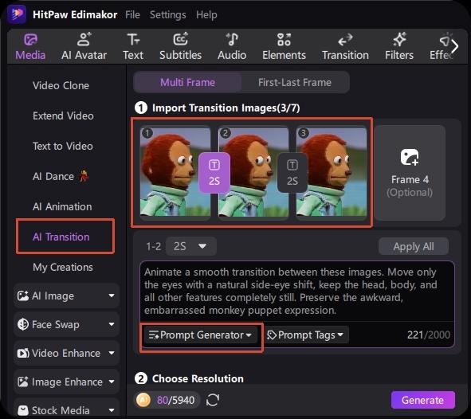Select the gray 2S transition between frames 2 and 3
The image size is (471, 419).
pyautogui.click(x=292, y=173)
